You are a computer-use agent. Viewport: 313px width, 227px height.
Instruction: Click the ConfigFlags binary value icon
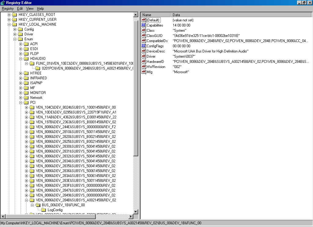point(144,46)
